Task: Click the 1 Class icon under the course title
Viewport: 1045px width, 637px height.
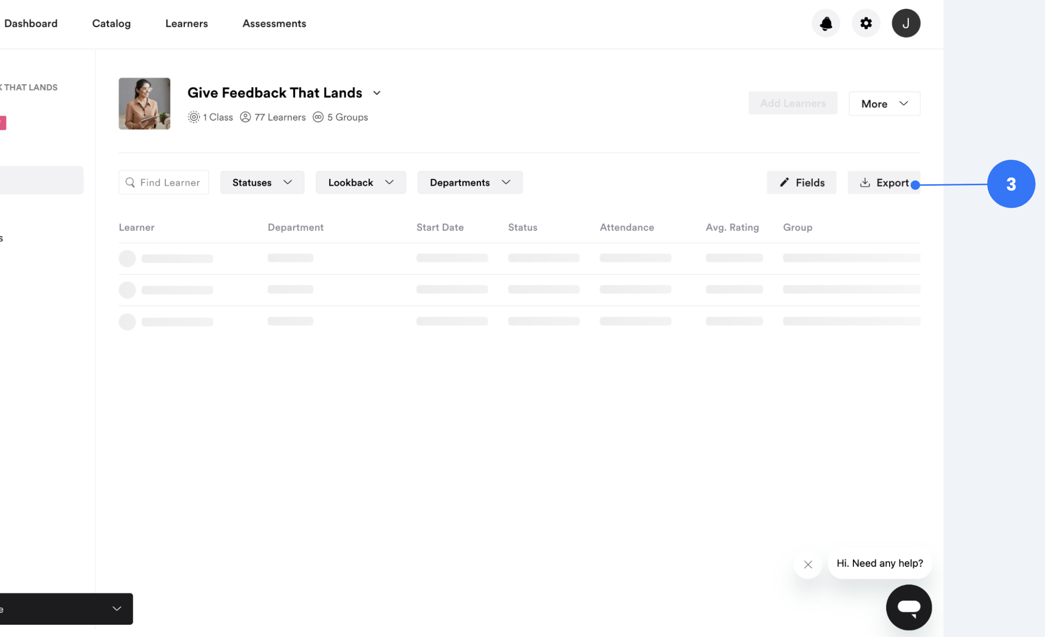Action: 194,117
